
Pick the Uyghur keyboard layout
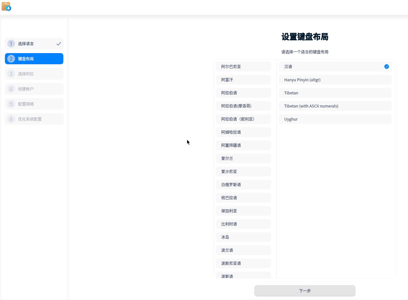point(335,119)
